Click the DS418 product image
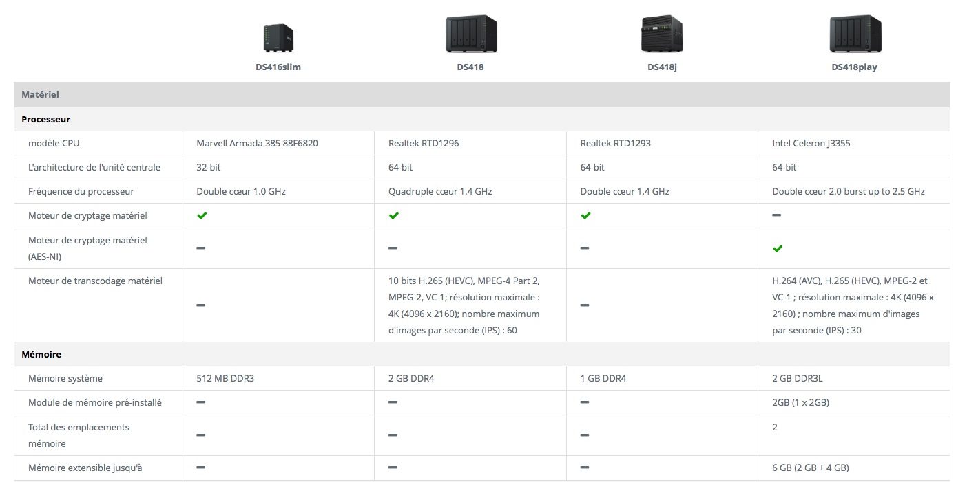The image size is (967, 482). 471,34
